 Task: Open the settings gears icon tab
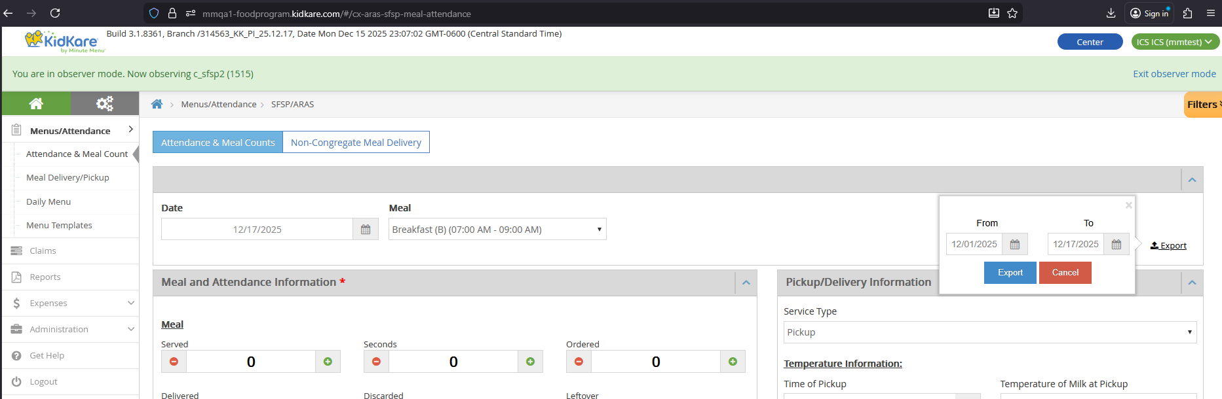click(x=104, y=103)
